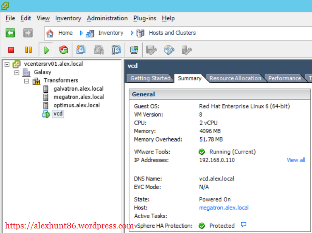312x233 pixels.
Task: Reset the virtual machine with restart icon
Action: pyautogui.click(x=63, y=50)
